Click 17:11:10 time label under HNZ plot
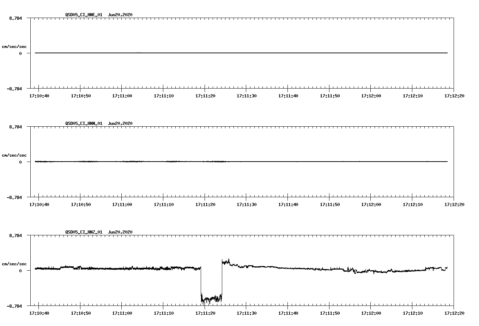The width and height of the screenshot is (479, 326). coord(164,313)
